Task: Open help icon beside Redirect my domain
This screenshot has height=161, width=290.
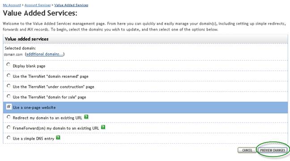Action: 86,117
